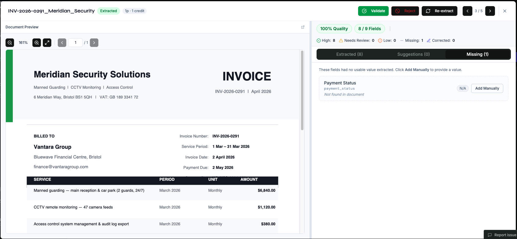
Task: Go to previous page in preview
Action: coord(62,43)
